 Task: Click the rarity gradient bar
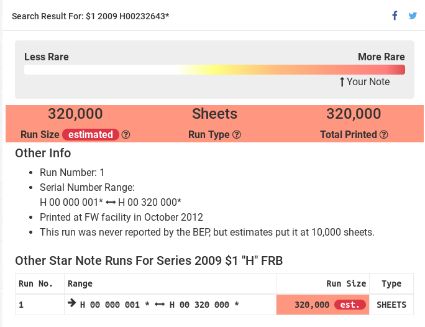[x=214, y=70]
